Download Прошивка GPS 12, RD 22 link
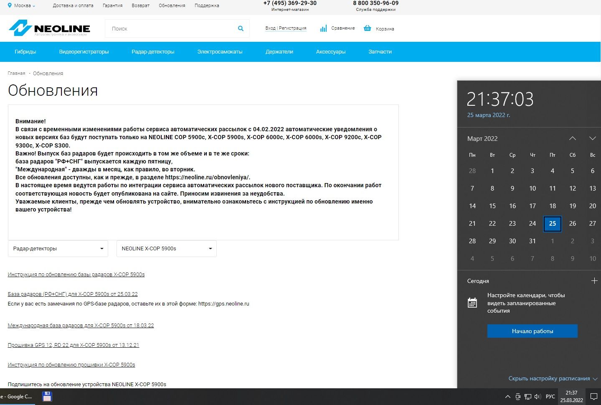Image resolution: width=601 pixels, height=405 pixels. pos(74,345)
